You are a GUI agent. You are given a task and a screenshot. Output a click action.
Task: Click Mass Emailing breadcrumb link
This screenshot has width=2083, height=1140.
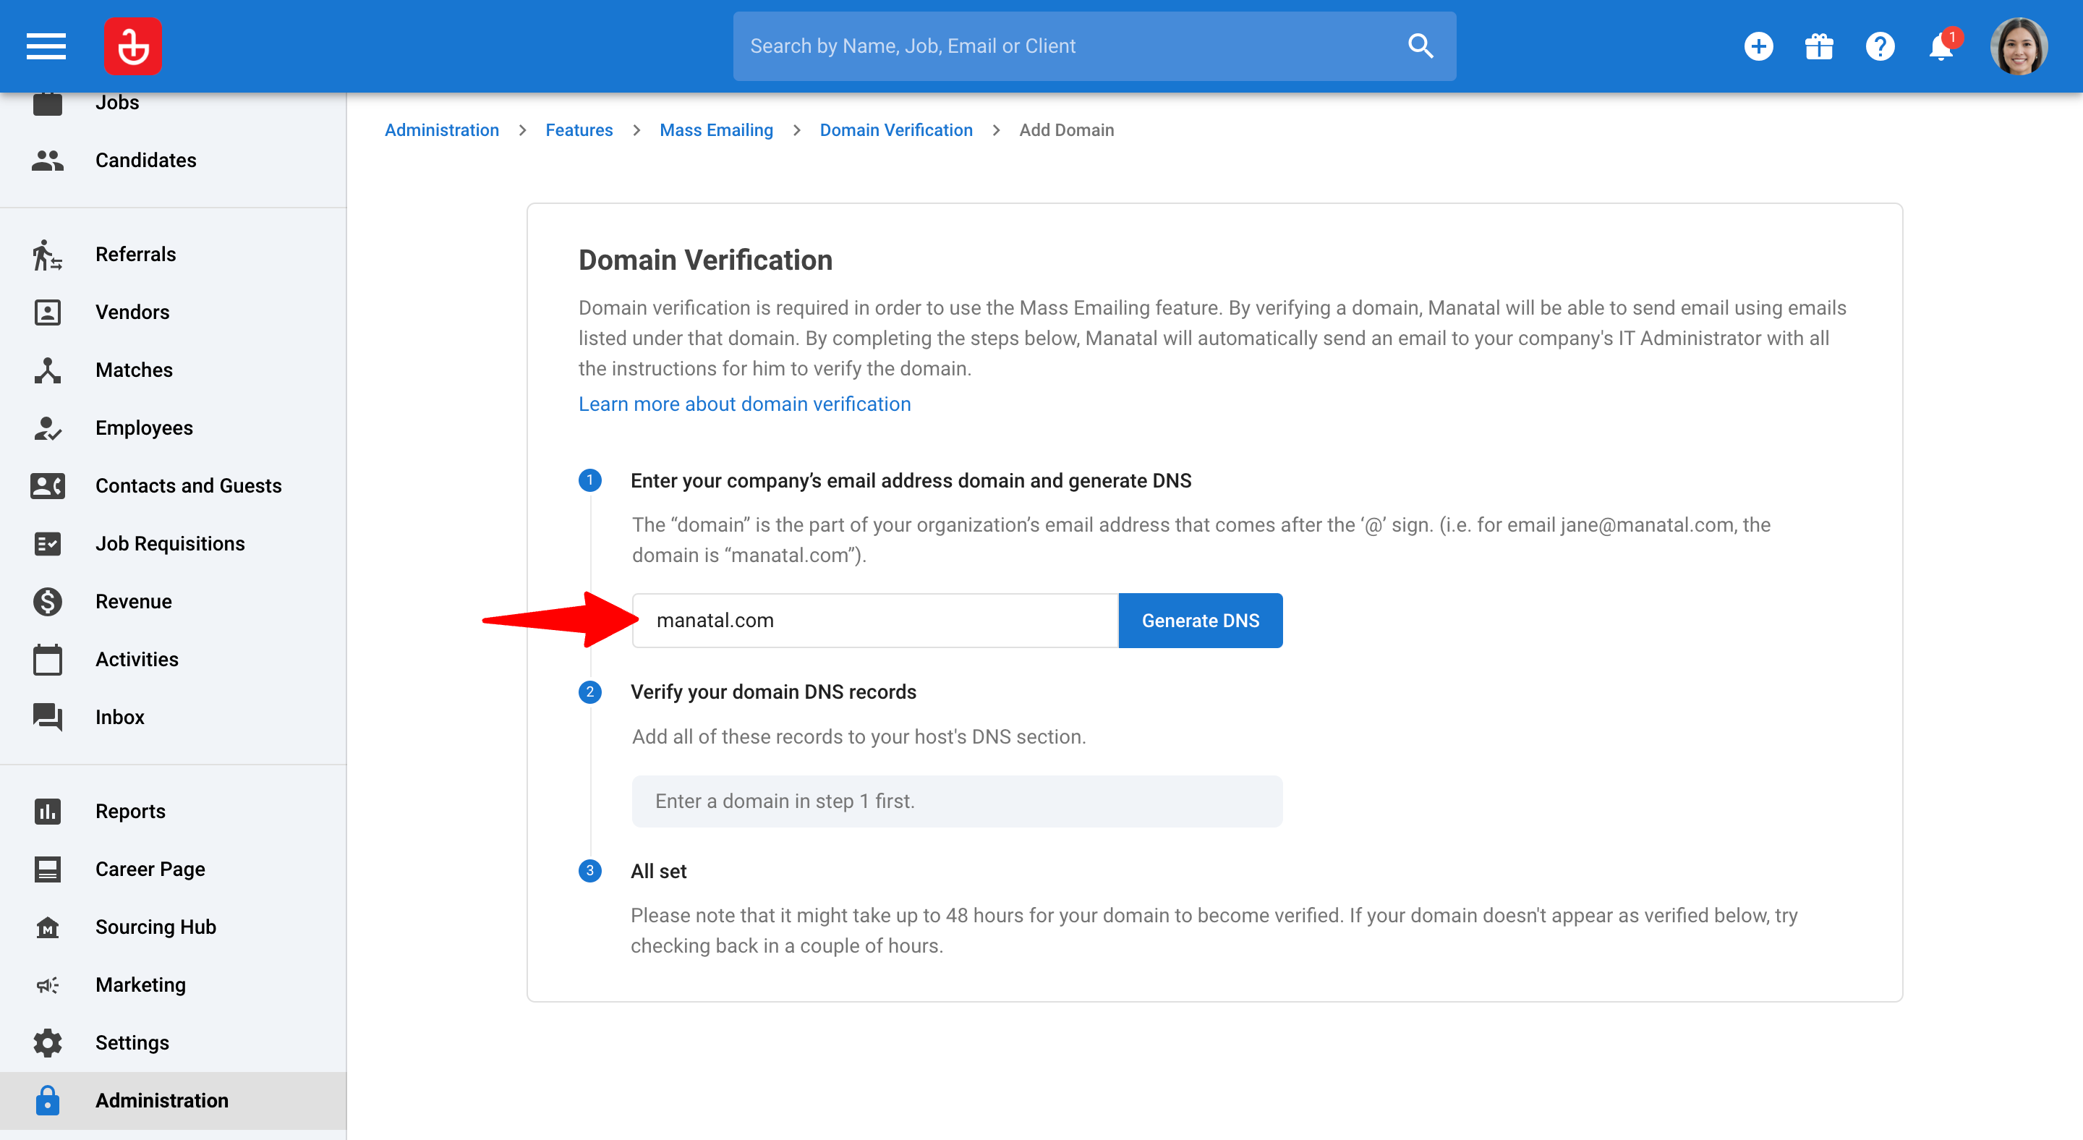(x=715, y=130)
